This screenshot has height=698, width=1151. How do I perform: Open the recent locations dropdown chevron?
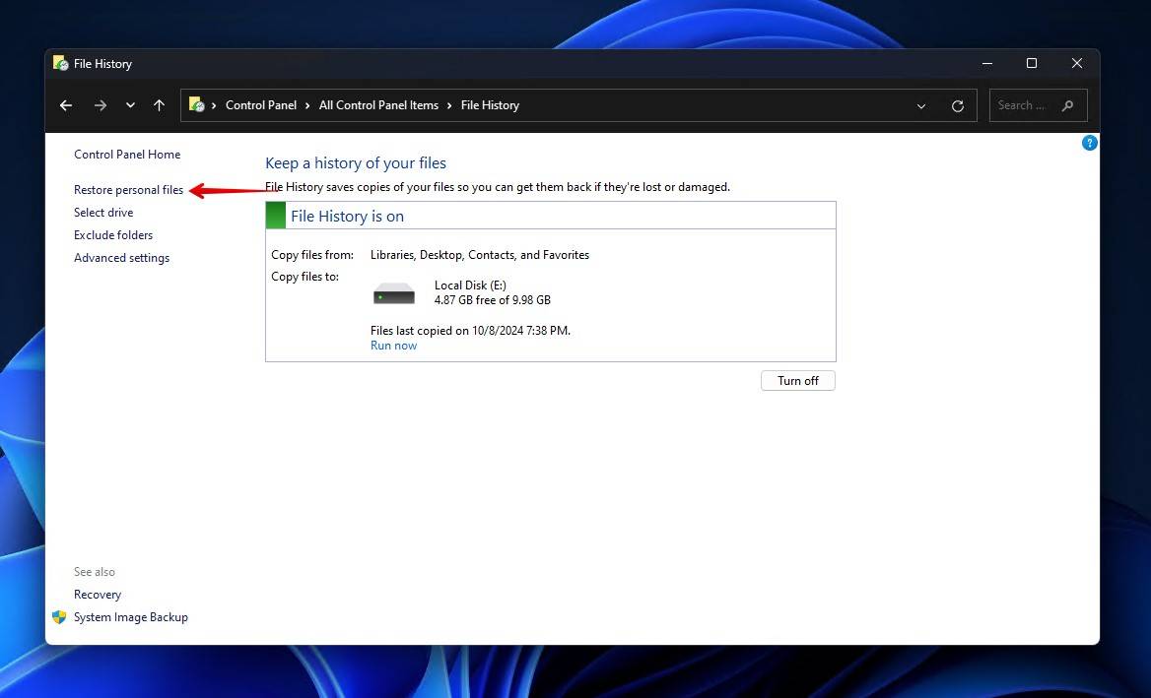click(x=130, y=105)
